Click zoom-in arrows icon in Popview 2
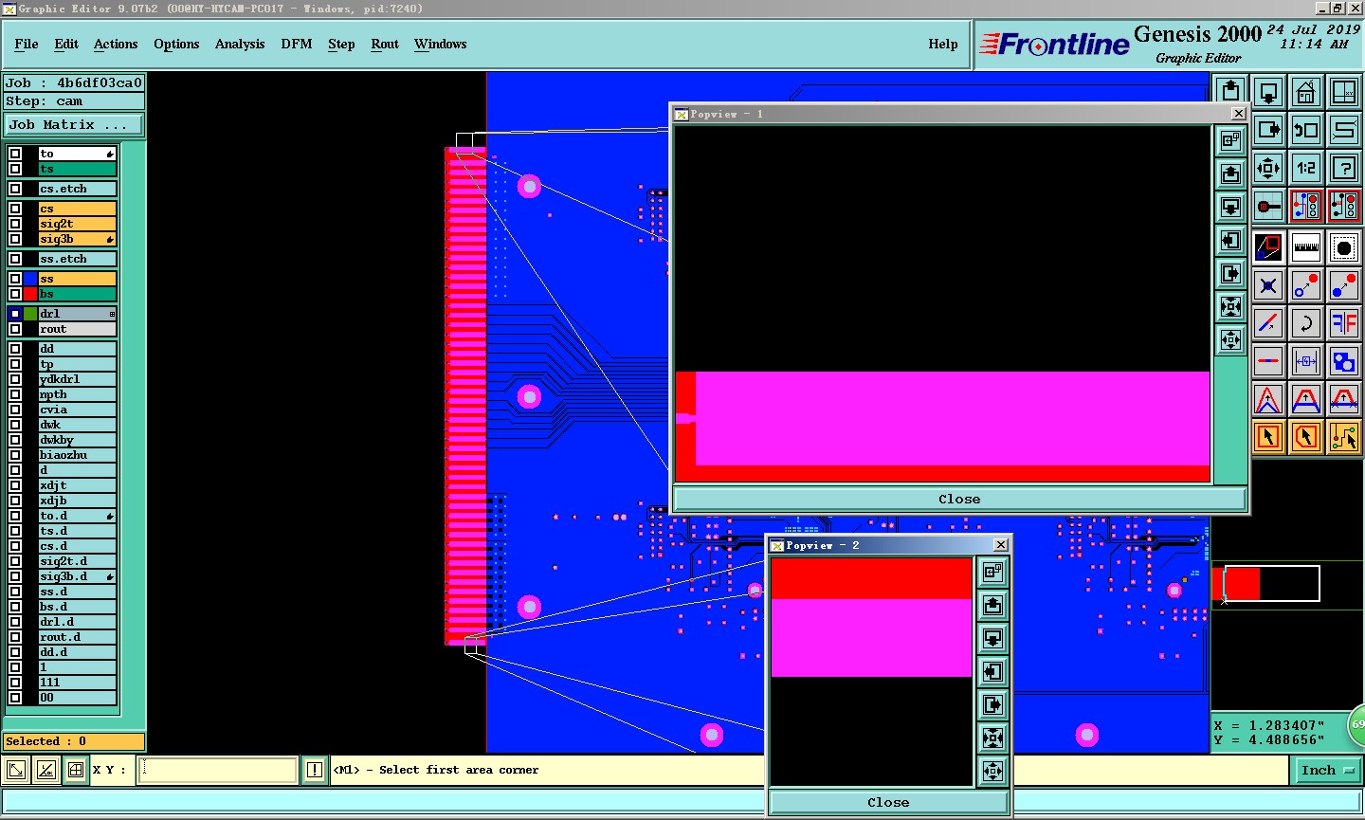1365x820 pixels. click(x=992, y=738)
